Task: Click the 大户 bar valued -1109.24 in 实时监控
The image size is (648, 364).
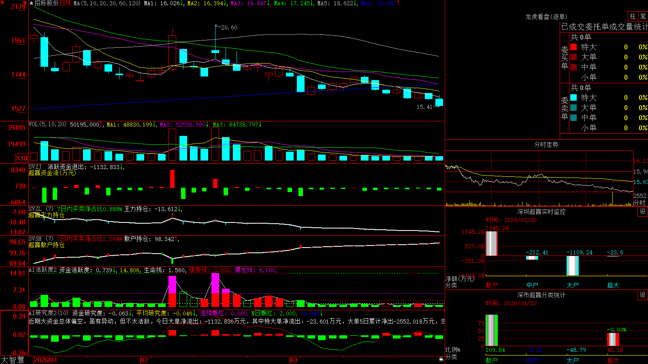Action: (573, 266)
